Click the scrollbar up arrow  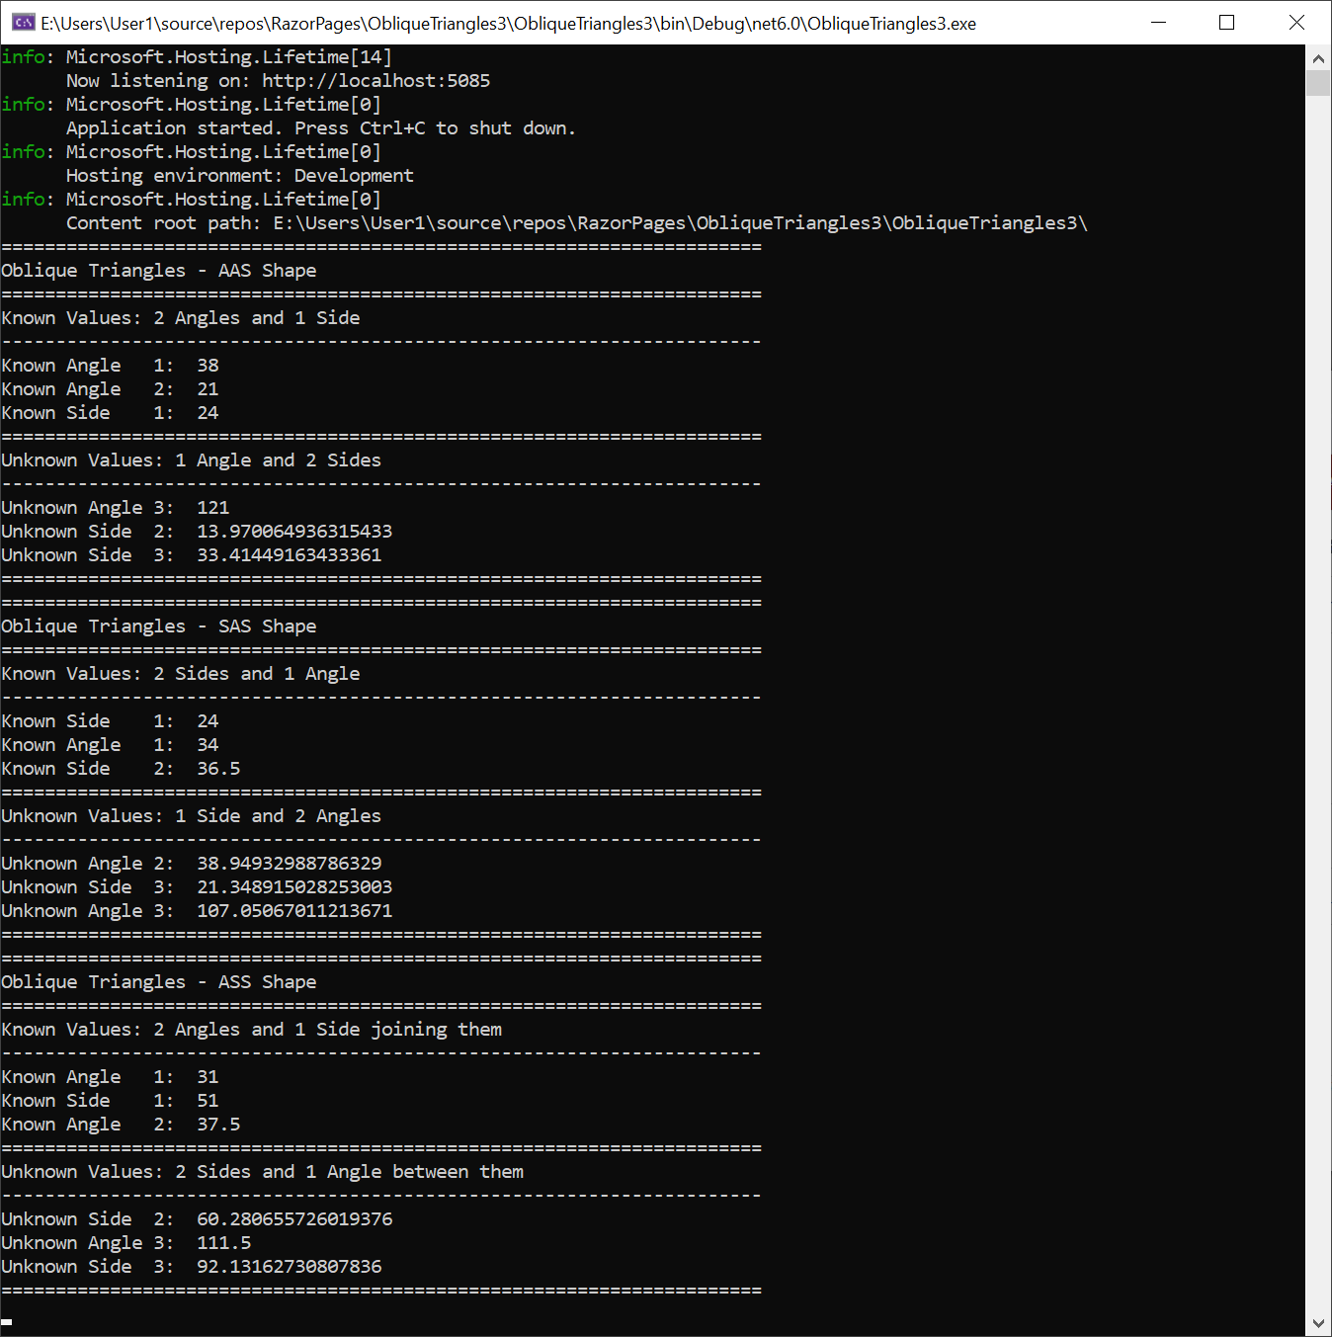point(1318,58)
